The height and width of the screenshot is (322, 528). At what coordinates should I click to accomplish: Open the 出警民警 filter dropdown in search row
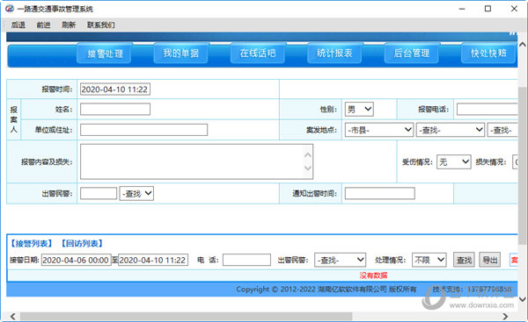(340, 260)
